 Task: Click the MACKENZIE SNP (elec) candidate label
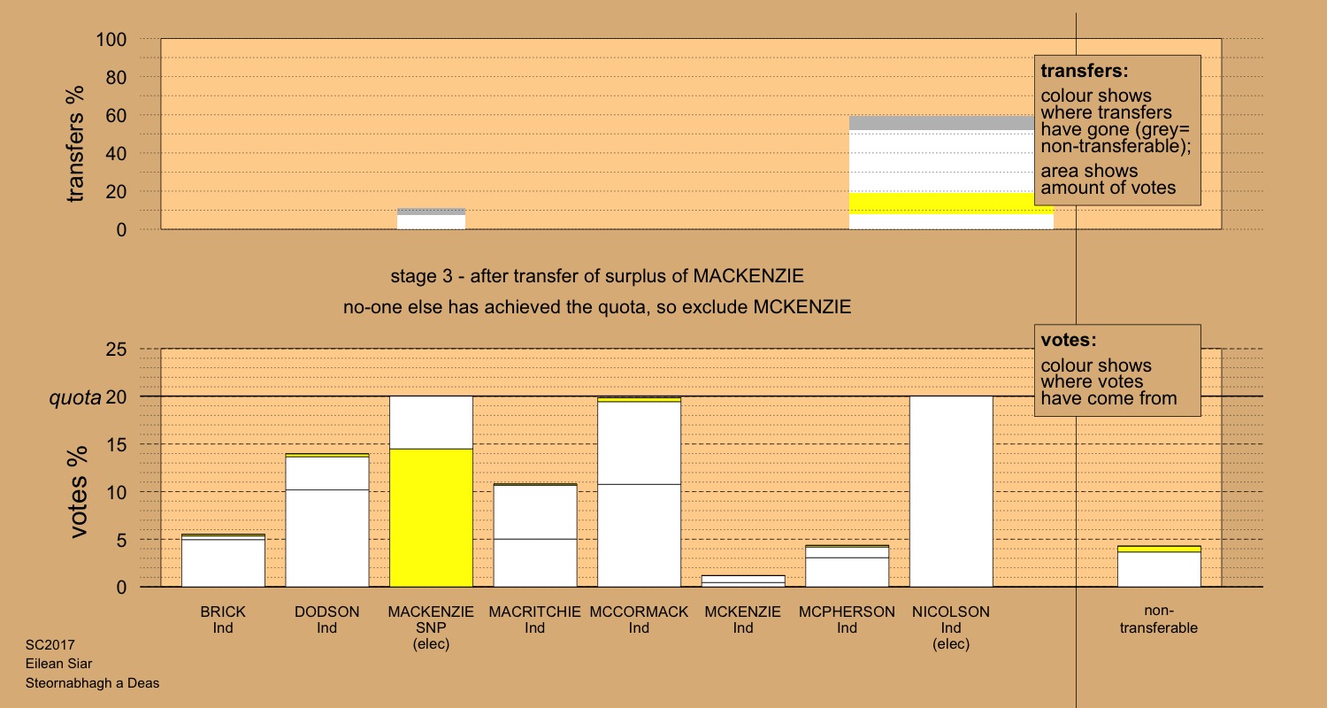432,628
